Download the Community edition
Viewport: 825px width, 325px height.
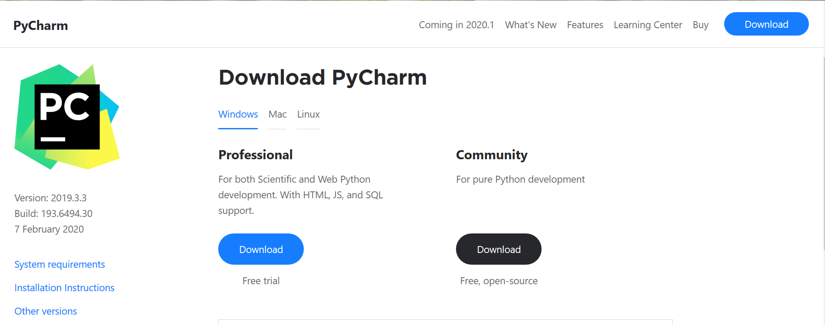[x=499, y=249]
